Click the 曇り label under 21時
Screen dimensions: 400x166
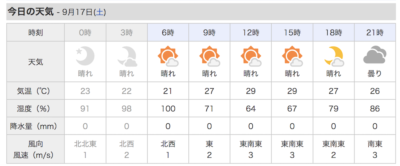(x=375, y=73)
